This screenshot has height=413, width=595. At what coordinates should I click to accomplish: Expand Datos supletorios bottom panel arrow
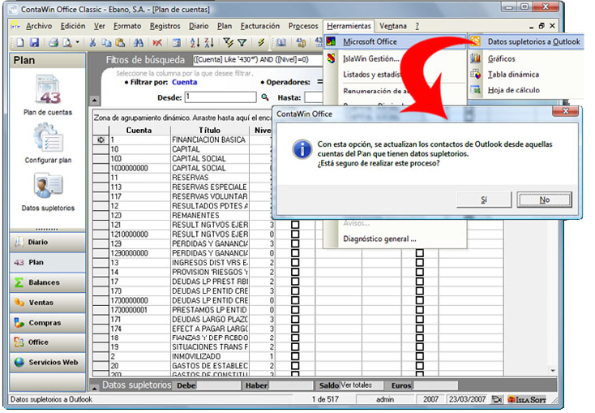[95, 388]
